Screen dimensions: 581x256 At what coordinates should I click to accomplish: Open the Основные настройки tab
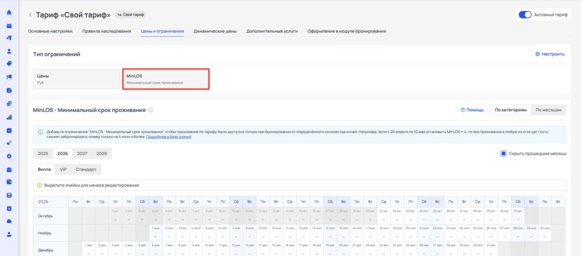click(50, 31)
